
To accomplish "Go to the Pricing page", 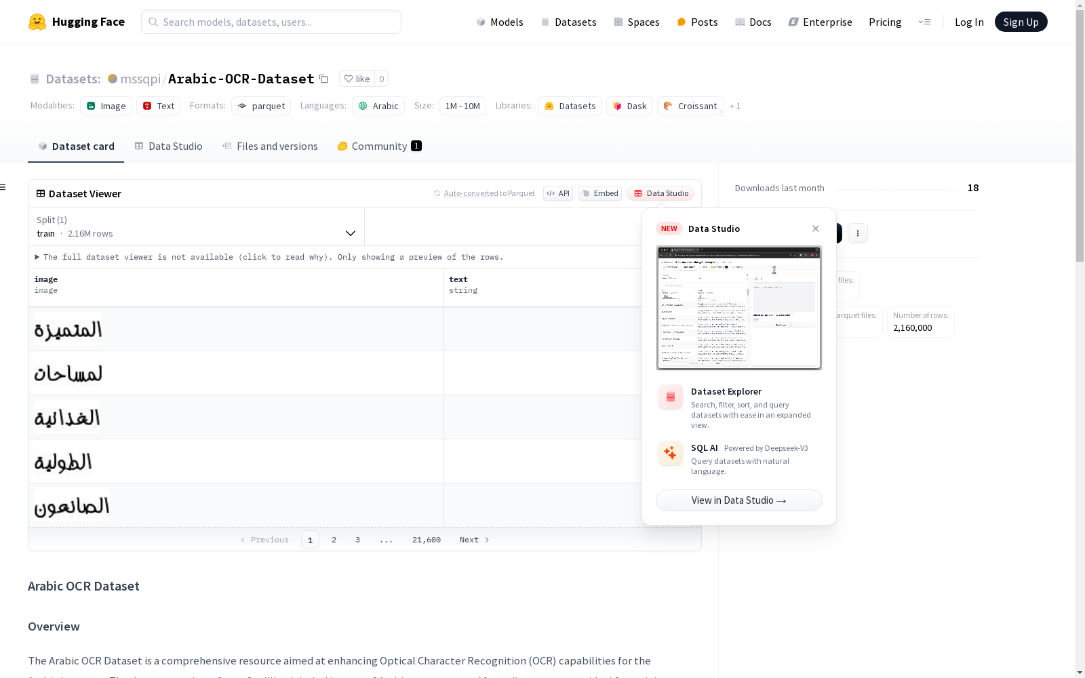I will [x=885, y=22].
